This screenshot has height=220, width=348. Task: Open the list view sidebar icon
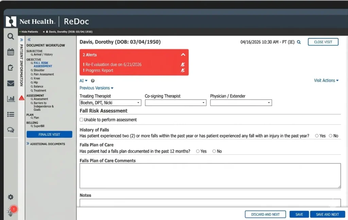coord(11,114)
